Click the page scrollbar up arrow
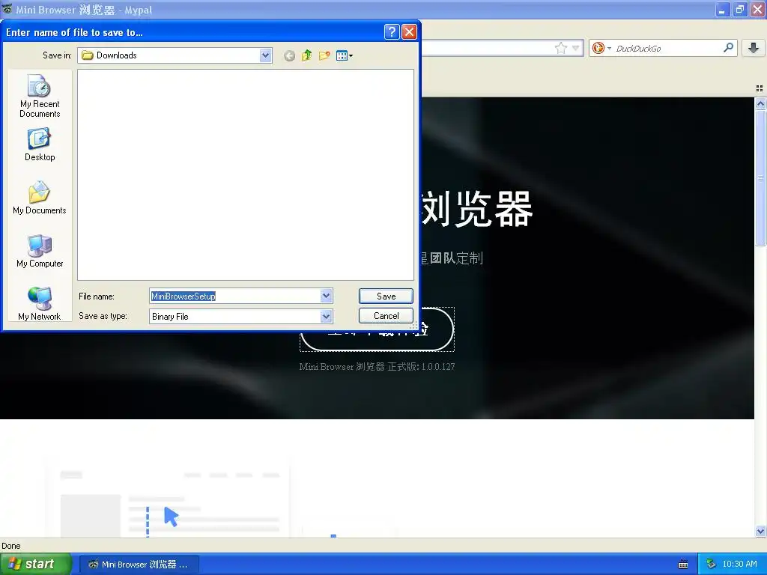The height and width of the screenshot is (575, 767). tap(760, 103)
